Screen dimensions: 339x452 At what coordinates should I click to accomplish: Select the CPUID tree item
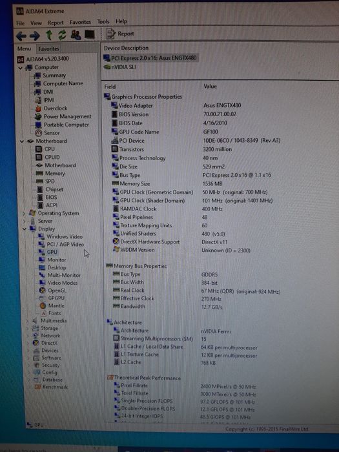48,158
